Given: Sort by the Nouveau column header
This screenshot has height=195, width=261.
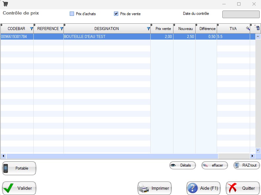Looking at the screenshot, I should pyautogui.click(x=185, y=29).
